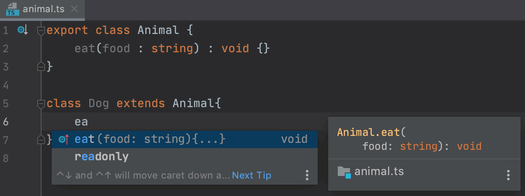
Task: Click the folder icon next to animal.ts
Action: click(x=344, y=172)
